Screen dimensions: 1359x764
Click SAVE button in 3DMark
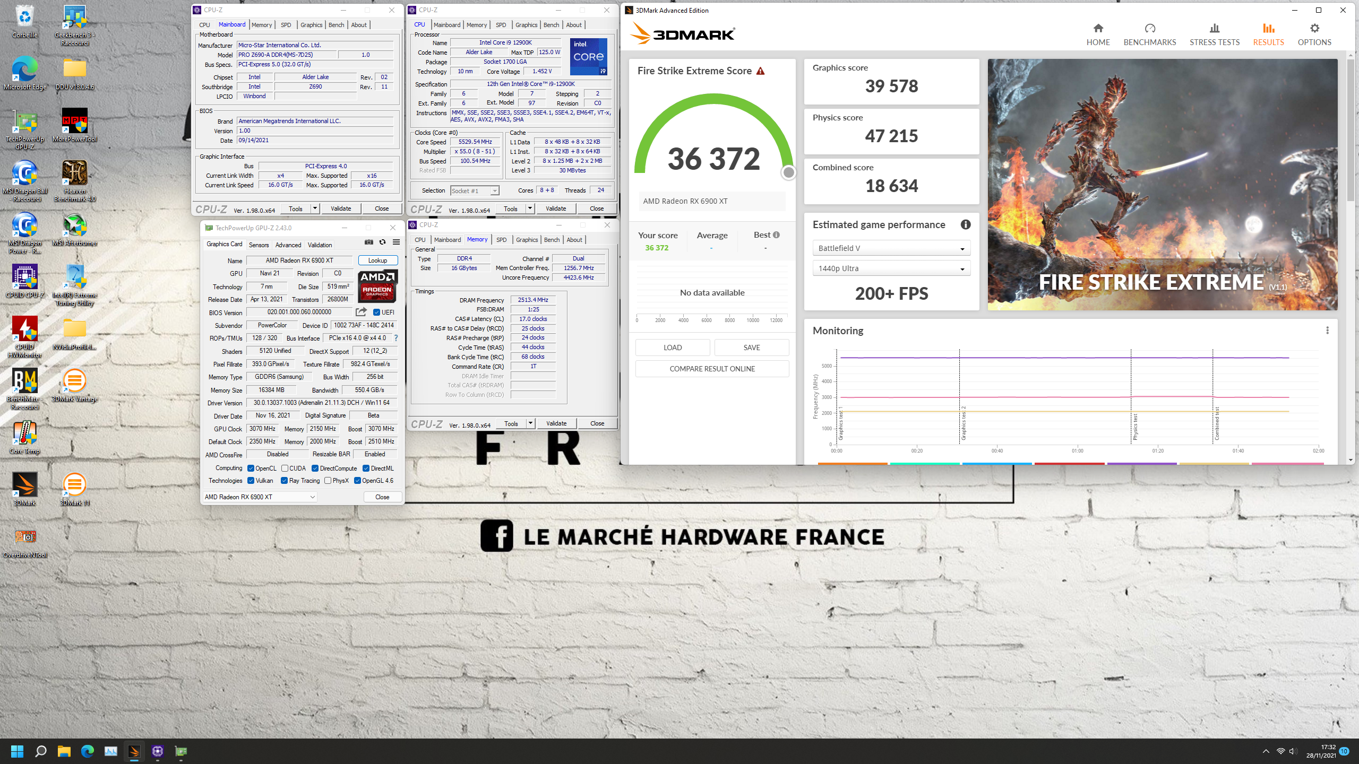(752, 348)
